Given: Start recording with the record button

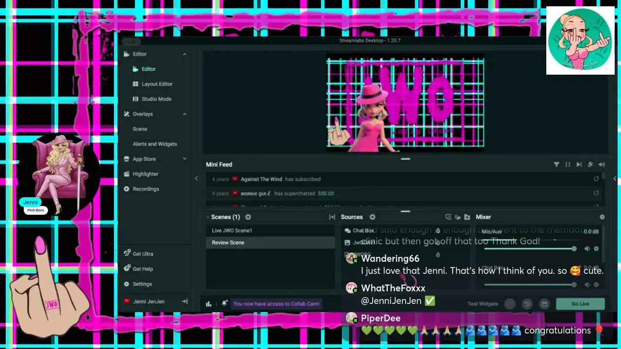Looking at the screenshot, I should (x=509, y=304).
